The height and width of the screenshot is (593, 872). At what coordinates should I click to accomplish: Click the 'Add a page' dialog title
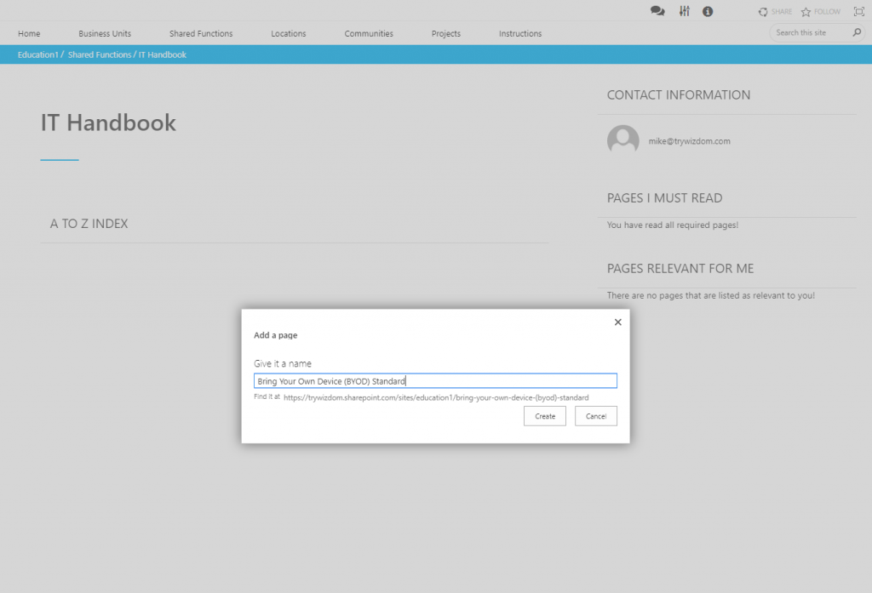click(276, 335)
